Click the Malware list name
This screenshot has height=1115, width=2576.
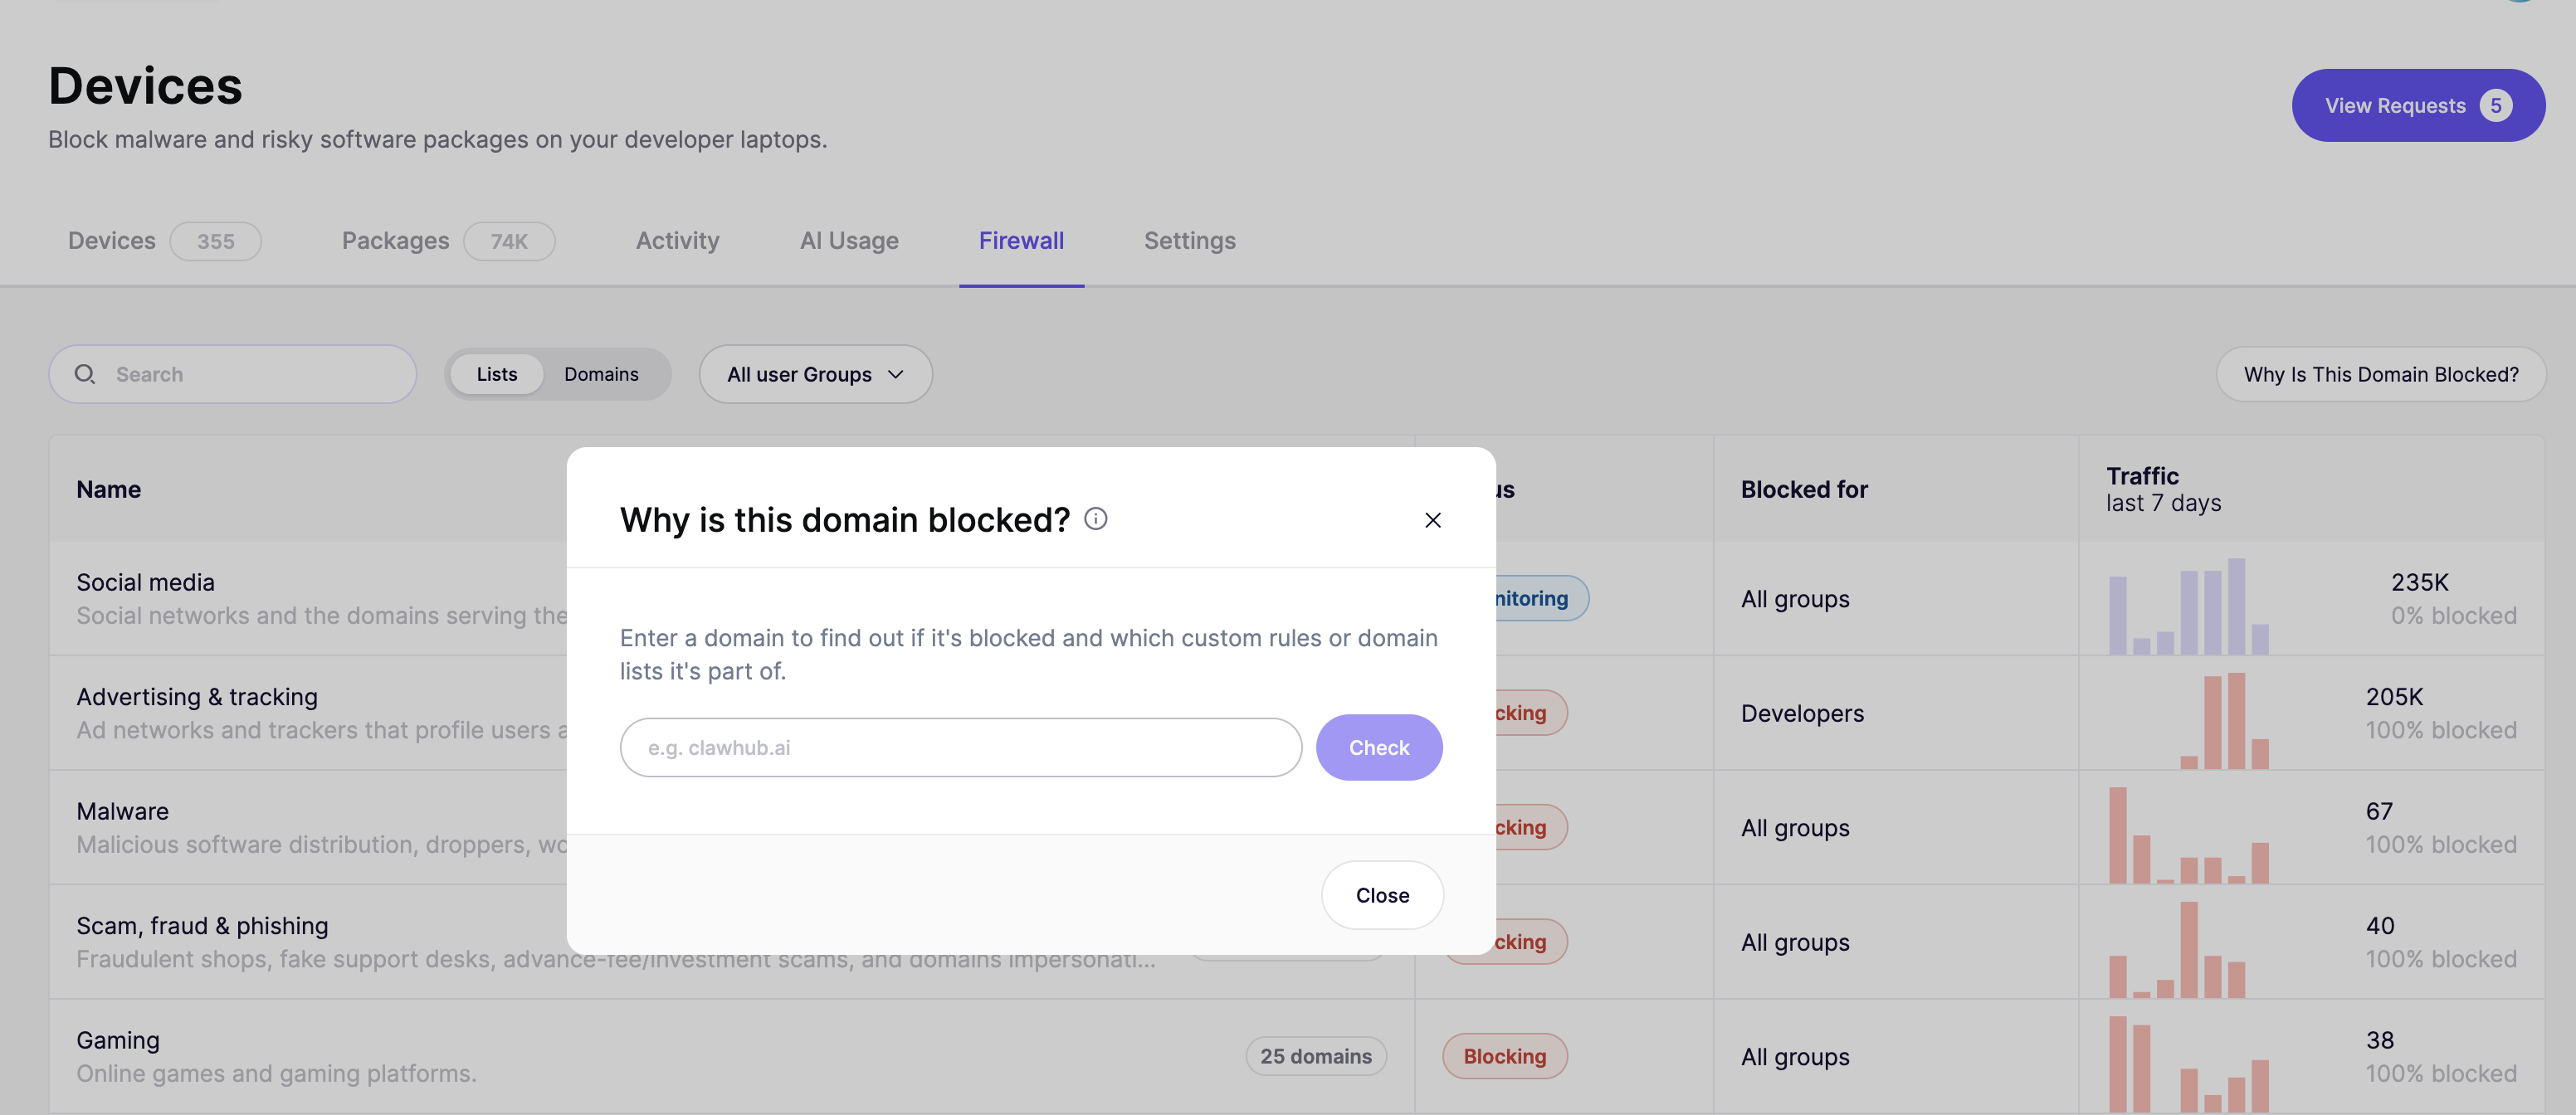[122, 811]
